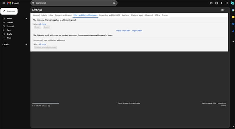
Task: Click the Settings gear icon
Action: point(216,3)
